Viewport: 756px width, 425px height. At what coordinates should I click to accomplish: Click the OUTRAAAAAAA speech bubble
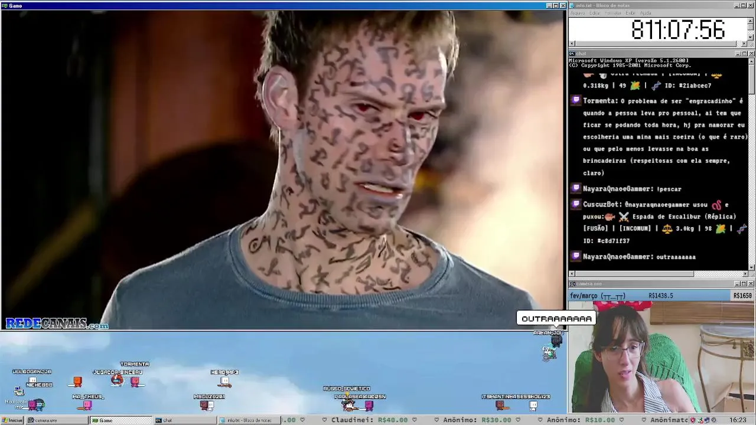point(556,319)
